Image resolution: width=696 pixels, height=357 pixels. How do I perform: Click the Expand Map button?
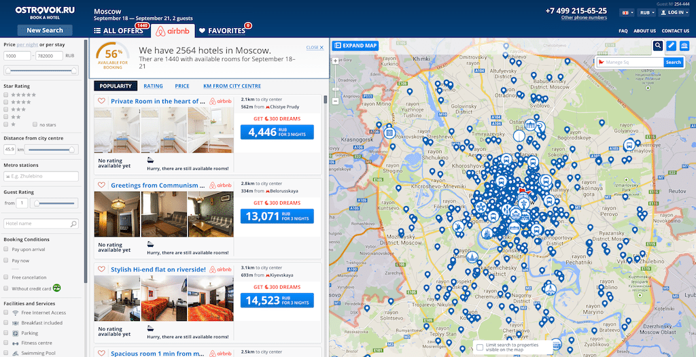tap(355, 46)
